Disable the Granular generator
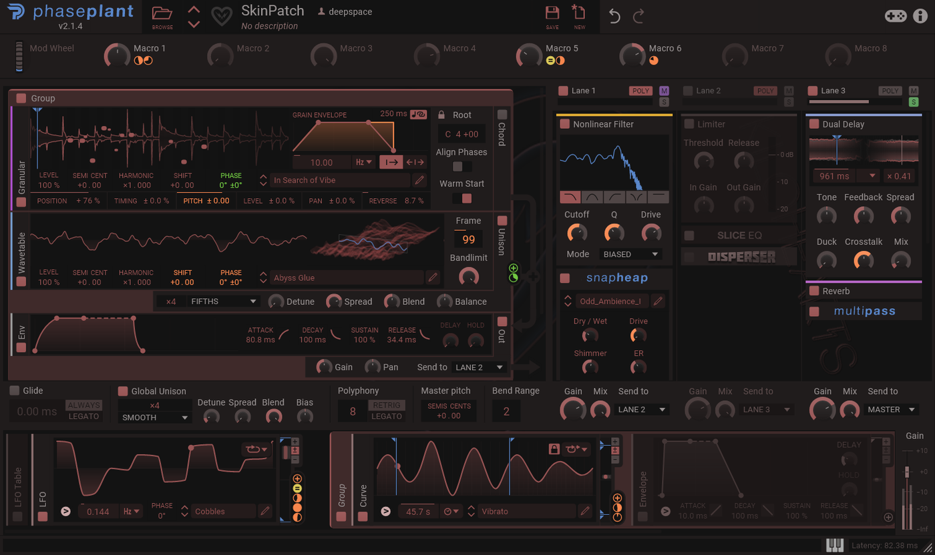The image size is (935, 555). 21,201
